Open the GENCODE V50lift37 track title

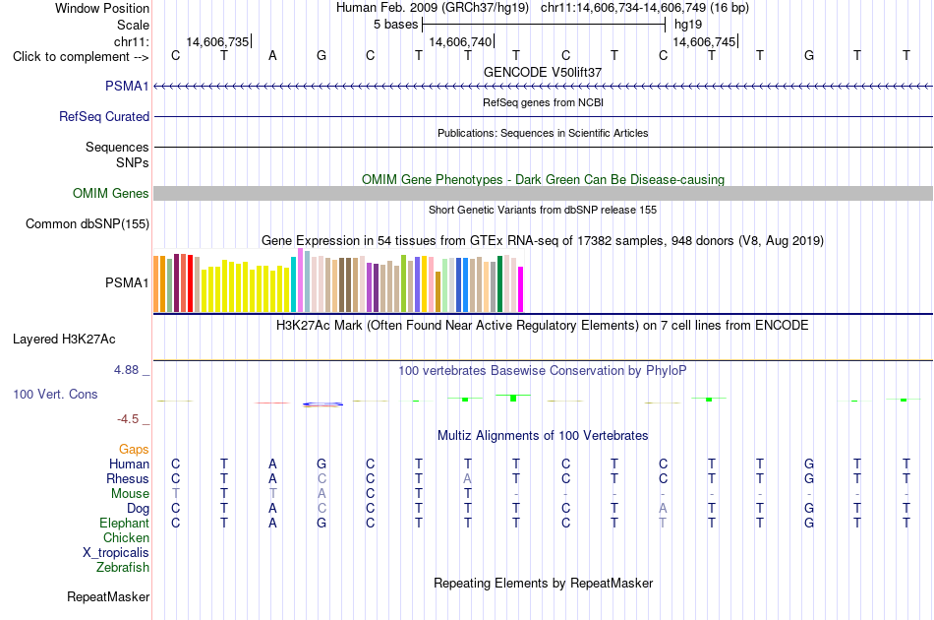(x=542, y=72)
